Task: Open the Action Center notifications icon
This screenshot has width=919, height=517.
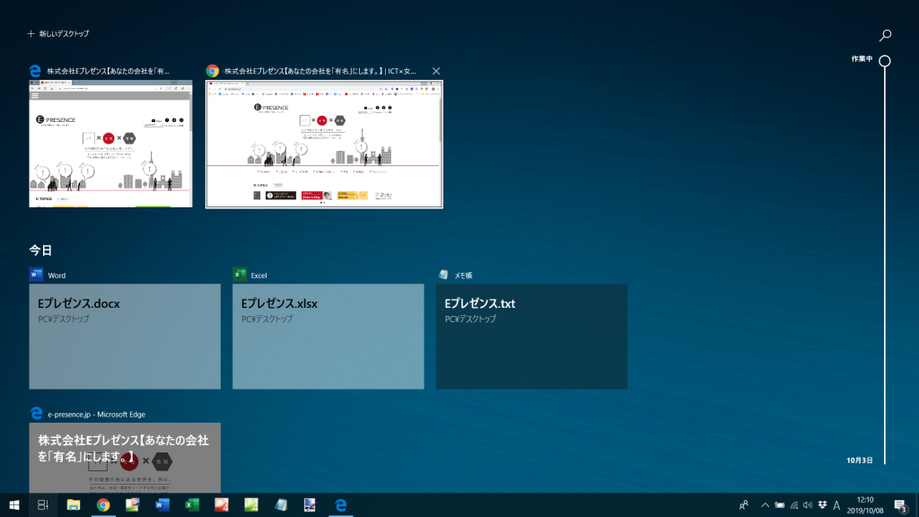Action: pyautogui.click(x=901, y=505)
